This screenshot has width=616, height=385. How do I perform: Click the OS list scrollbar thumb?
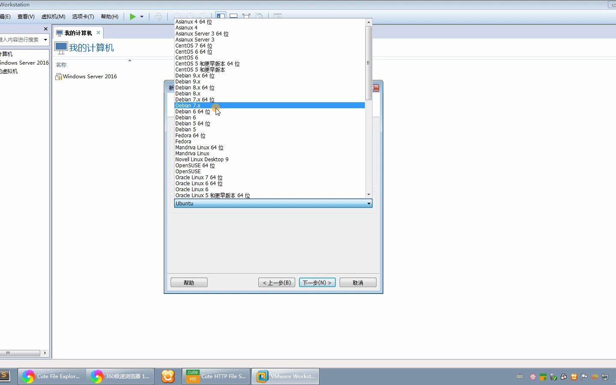(x=369, y=63)
